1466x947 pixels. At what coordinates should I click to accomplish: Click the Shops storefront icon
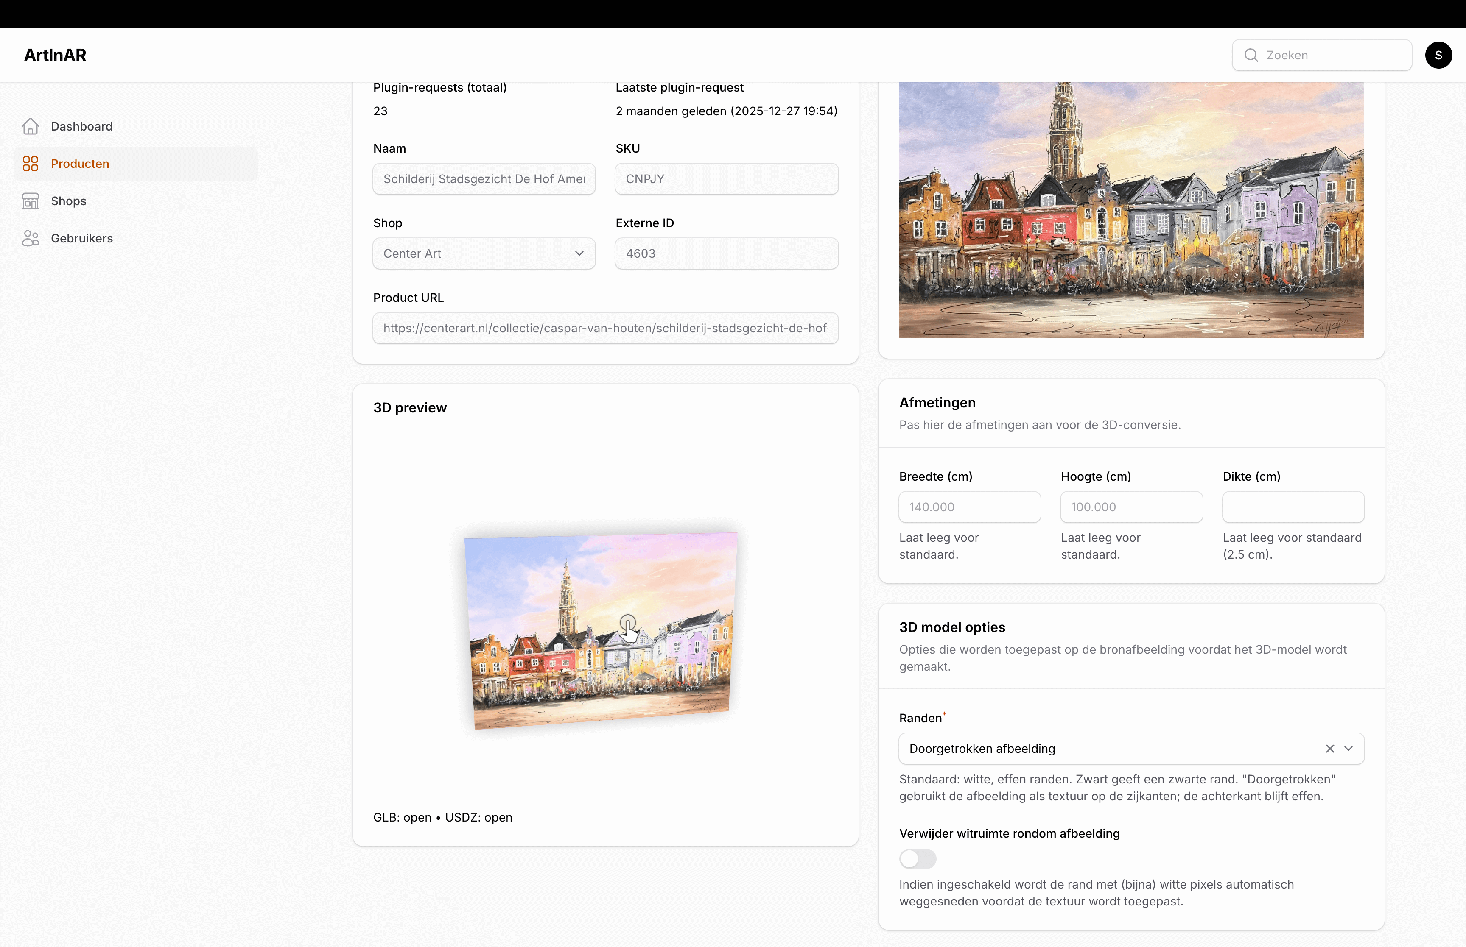tap(30, 201)
